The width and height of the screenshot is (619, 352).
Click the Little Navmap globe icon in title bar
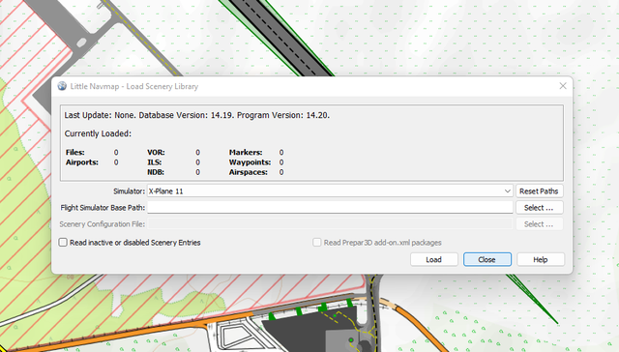tap(62, 86)
